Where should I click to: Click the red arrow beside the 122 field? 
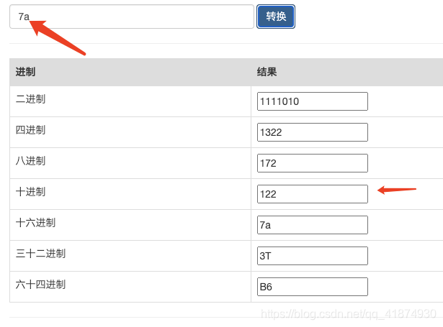(398, 190)
